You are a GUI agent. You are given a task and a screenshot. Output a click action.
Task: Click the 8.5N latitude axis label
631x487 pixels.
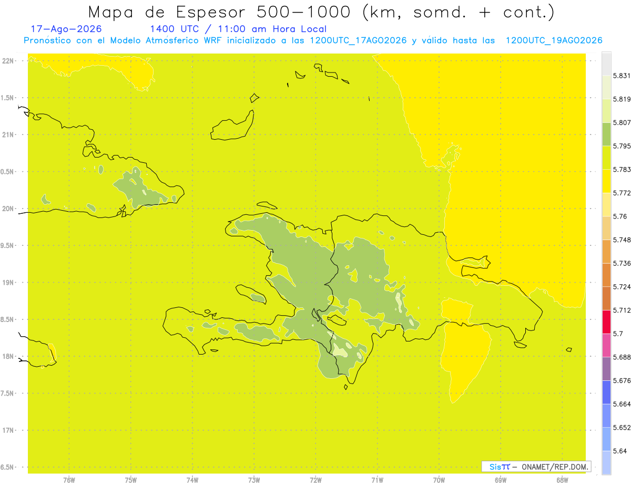[x=8, y=319]
